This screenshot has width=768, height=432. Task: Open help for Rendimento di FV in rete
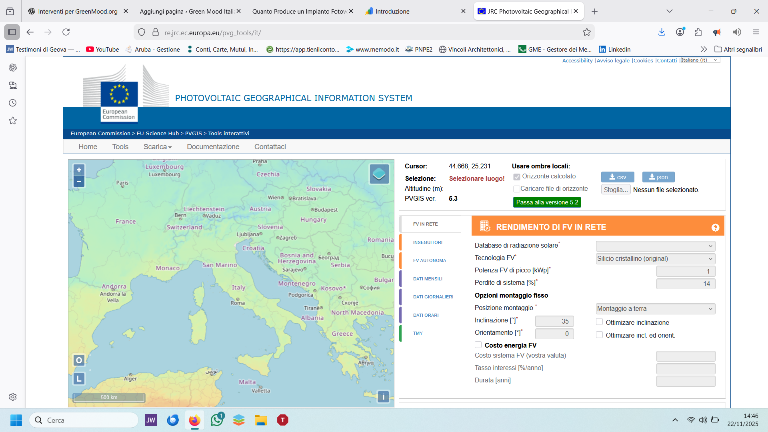point(715,228)
